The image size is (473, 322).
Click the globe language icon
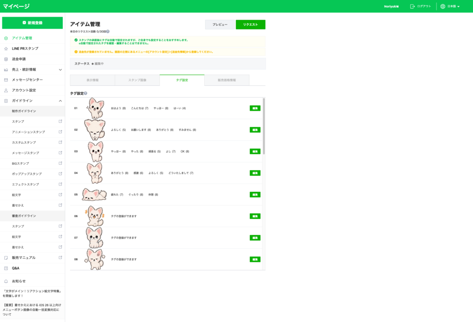443,6
